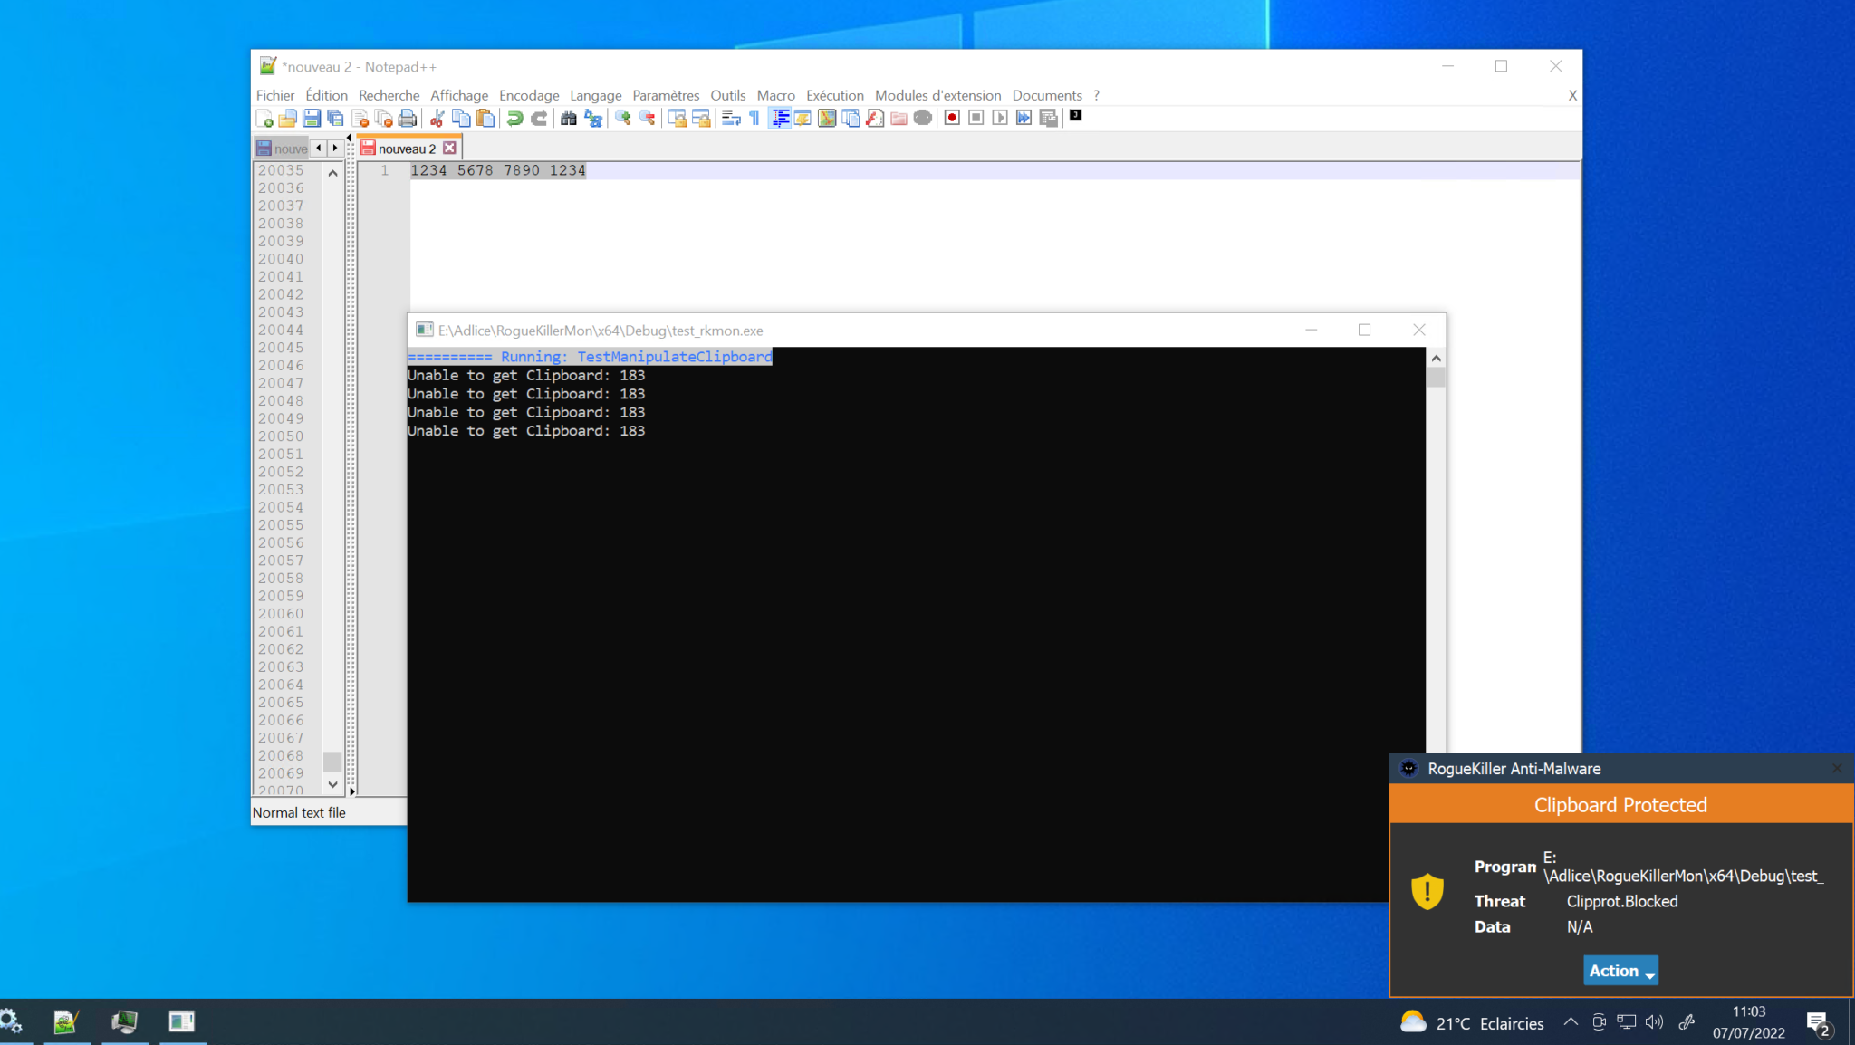
Task: Select the nouveau 2 tab
Action: point(406,149)
